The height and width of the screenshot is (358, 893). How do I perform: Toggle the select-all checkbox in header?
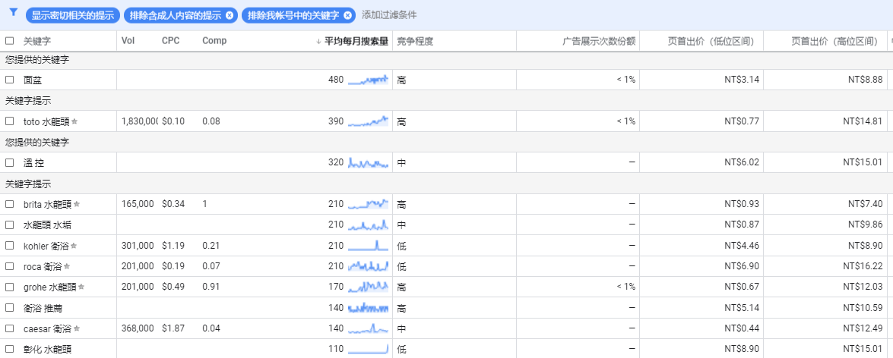tap(9, 41)
